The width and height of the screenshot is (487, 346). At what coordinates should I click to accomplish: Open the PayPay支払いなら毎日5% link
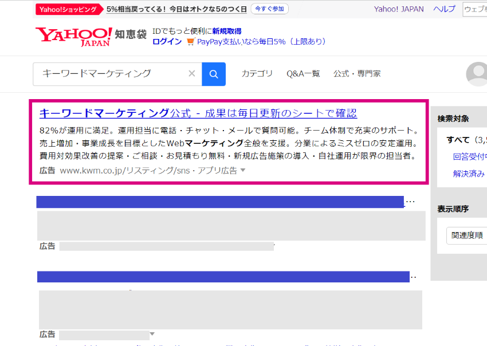(261, 42)
